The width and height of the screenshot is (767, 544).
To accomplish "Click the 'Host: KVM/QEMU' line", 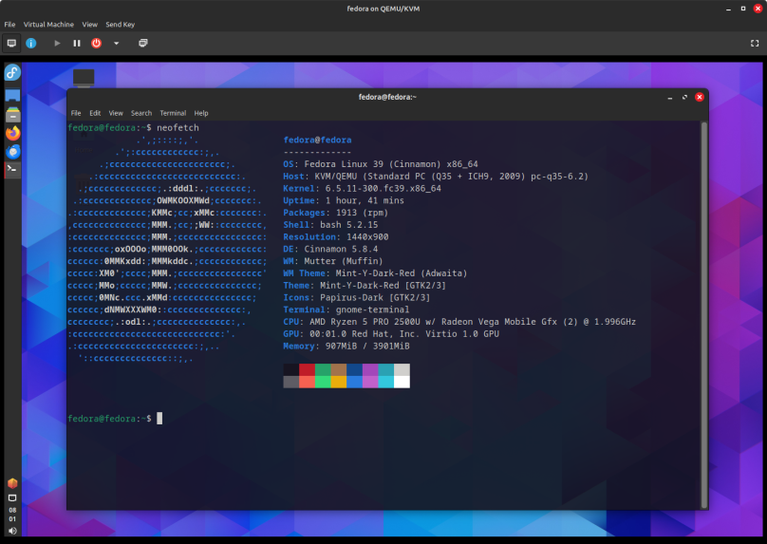I will coord(436,177).
